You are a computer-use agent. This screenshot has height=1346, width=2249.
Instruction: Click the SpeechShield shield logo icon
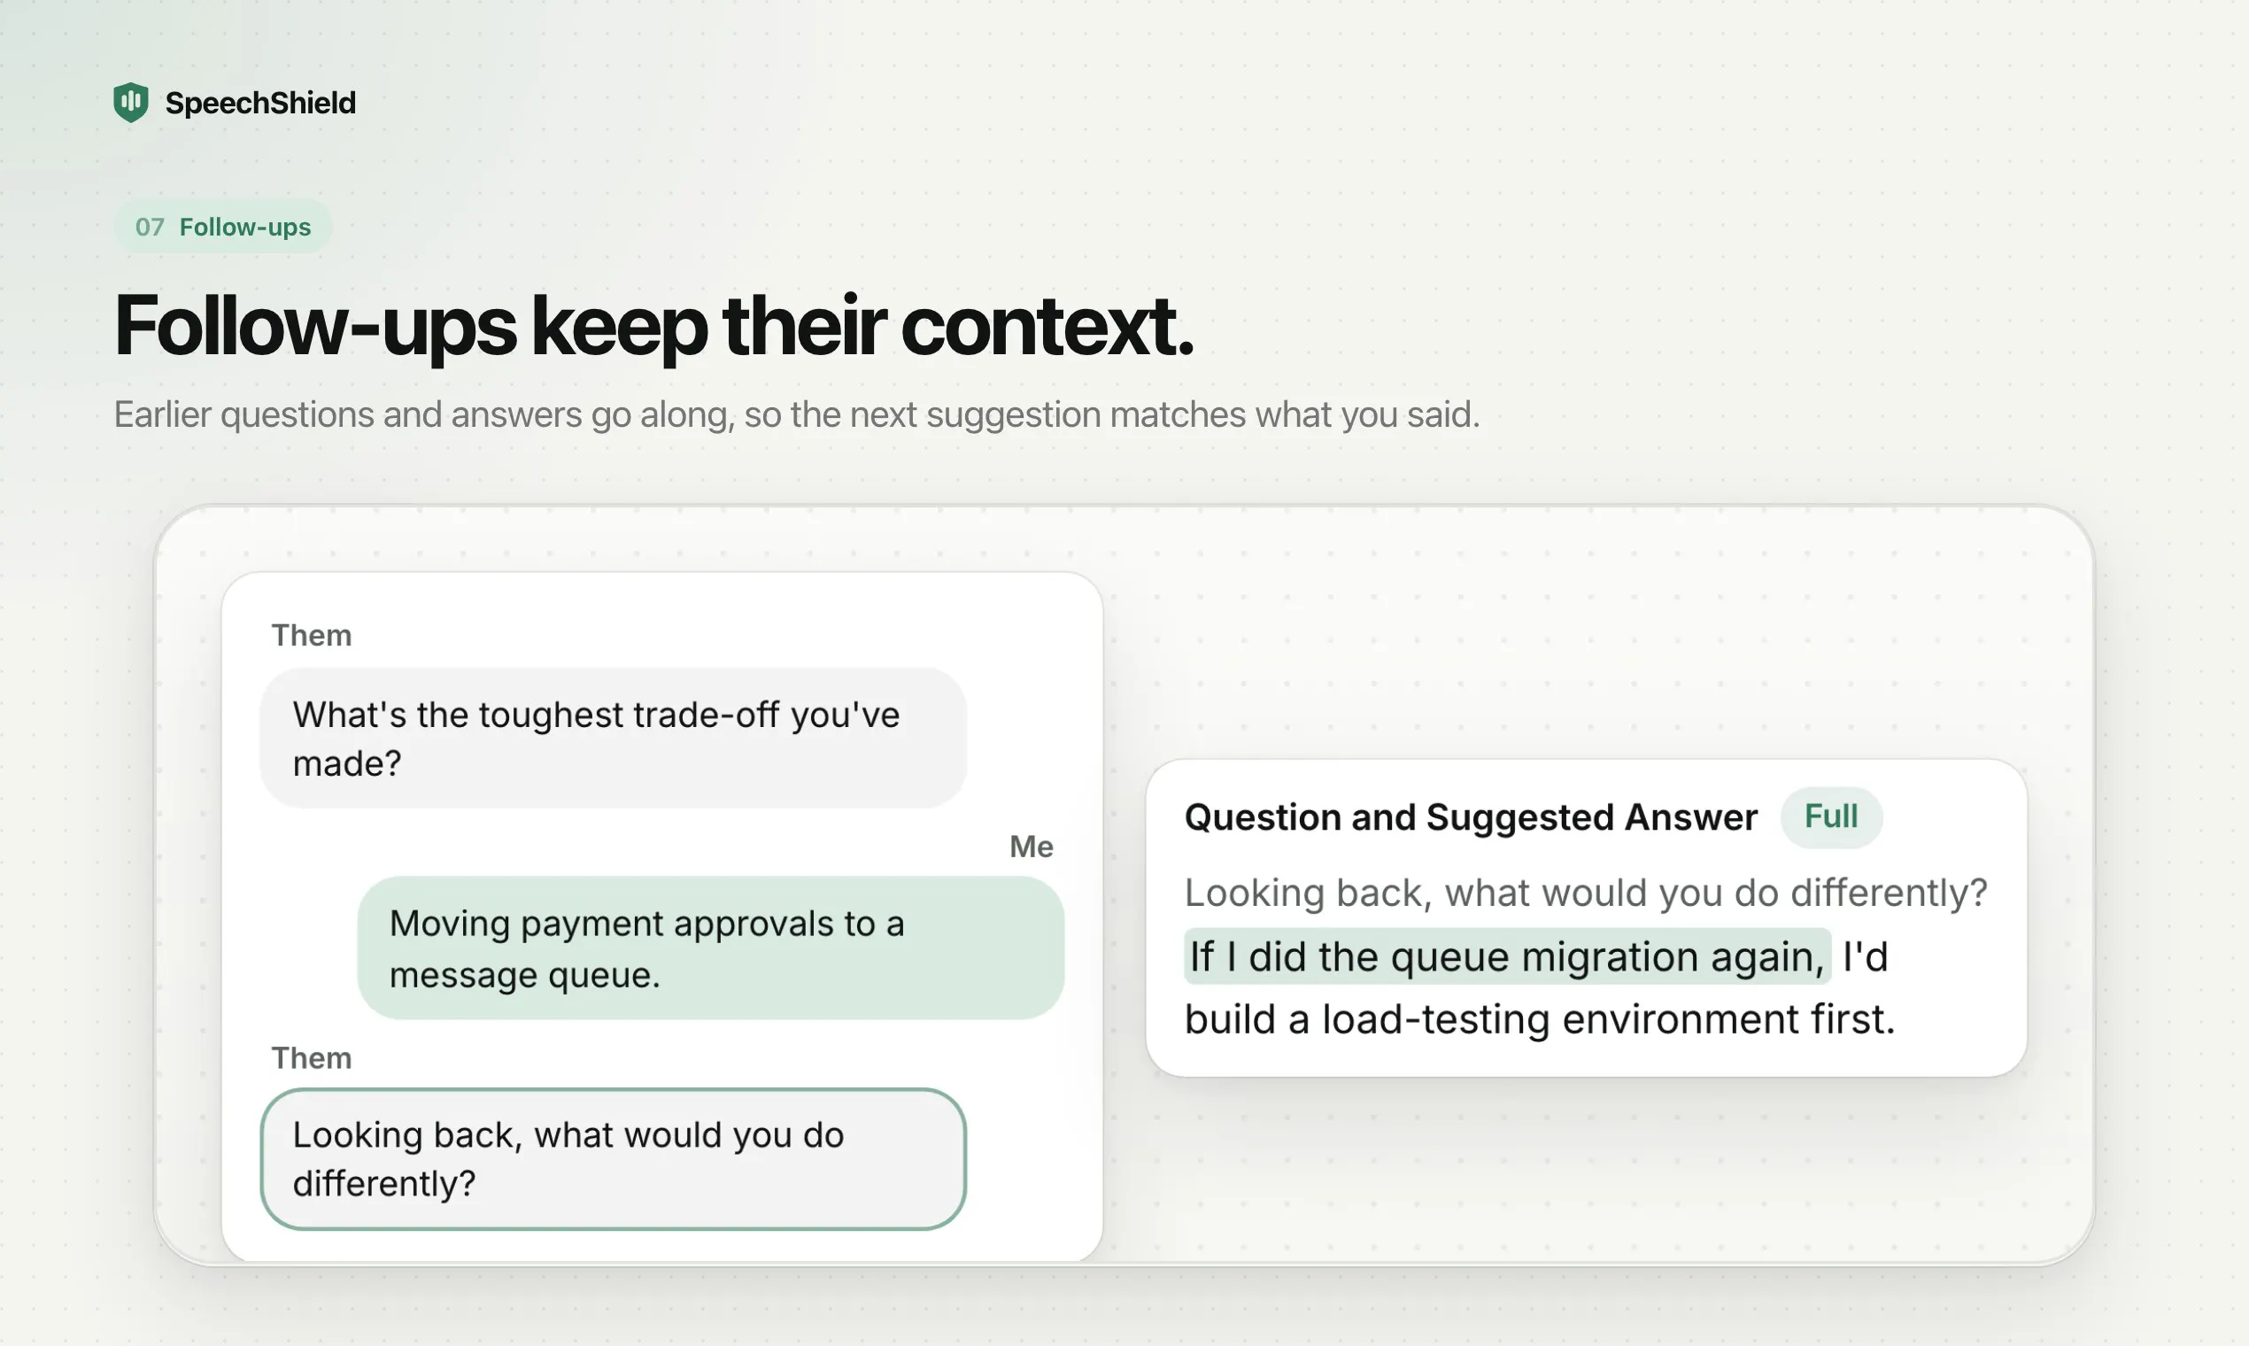[130, 103]
